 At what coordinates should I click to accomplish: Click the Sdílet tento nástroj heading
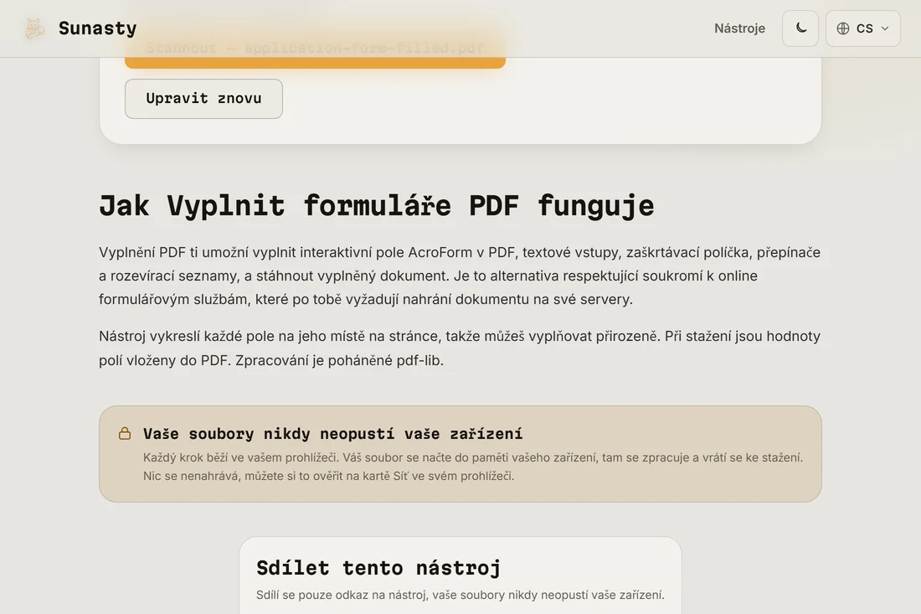378,568
